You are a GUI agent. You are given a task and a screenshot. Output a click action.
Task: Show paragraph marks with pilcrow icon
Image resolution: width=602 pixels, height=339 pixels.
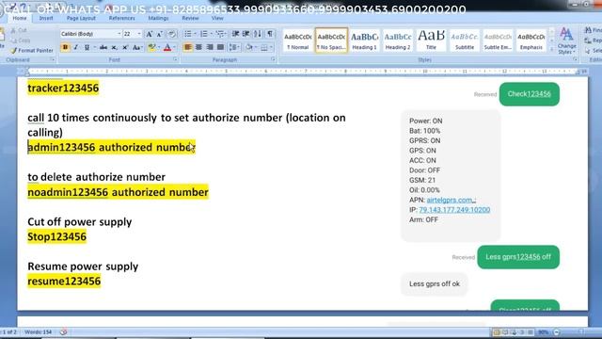point(270,34)
